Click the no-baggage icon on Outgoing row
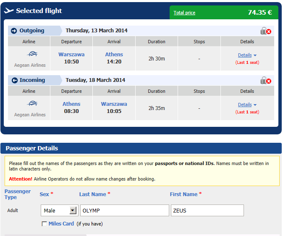This screenshot has height=236, width=283. (x=265, y=31)
